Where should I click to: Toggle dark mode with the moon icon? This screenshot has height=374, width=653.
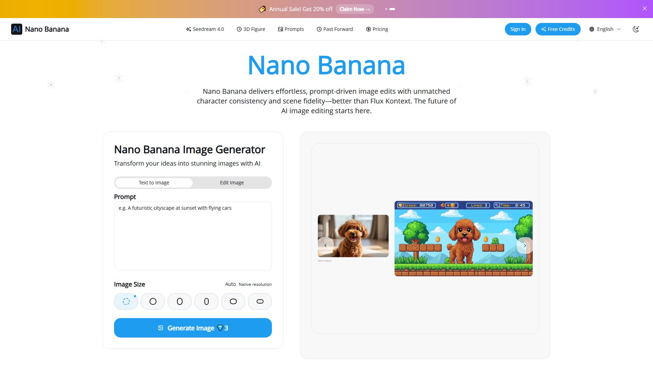[x=636, y=29]
